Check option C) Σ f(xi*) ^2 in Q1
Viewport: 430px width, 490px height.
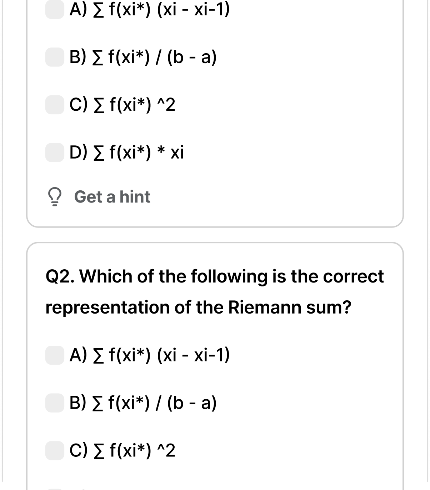point(54,105)
